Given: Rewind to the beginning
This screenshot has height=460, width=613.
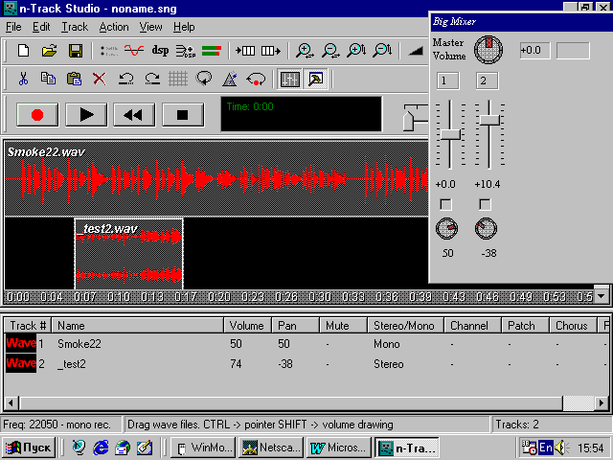Looking at the screenshot, I should (134, 115).
